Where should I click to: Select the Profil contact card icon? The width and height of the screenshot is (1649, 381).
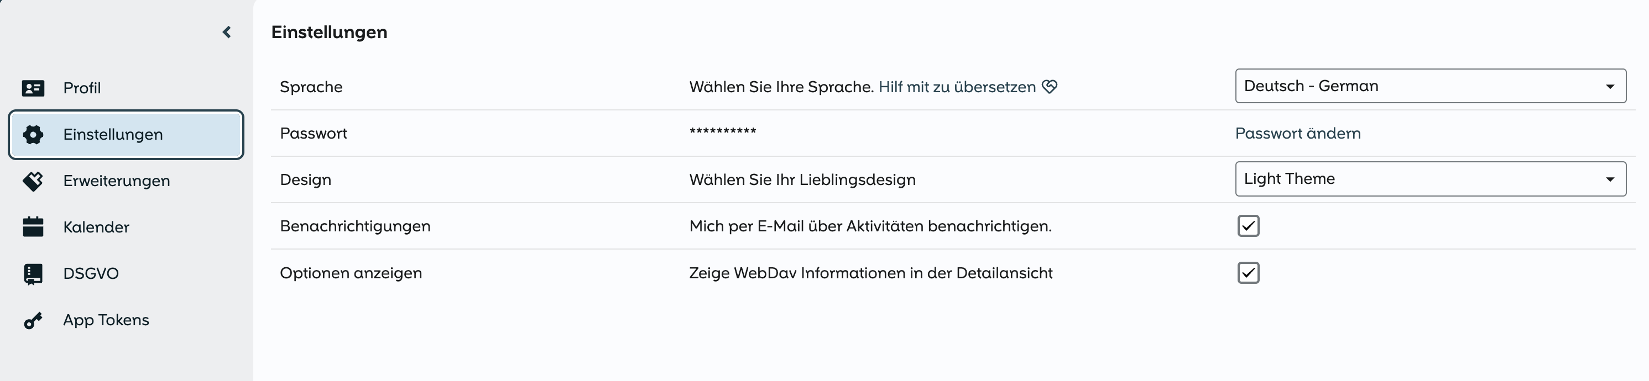[x=33, y=88]
